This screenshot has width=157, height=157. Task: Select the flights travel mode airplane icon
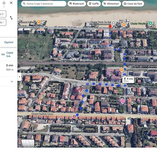tap(4, 3)
